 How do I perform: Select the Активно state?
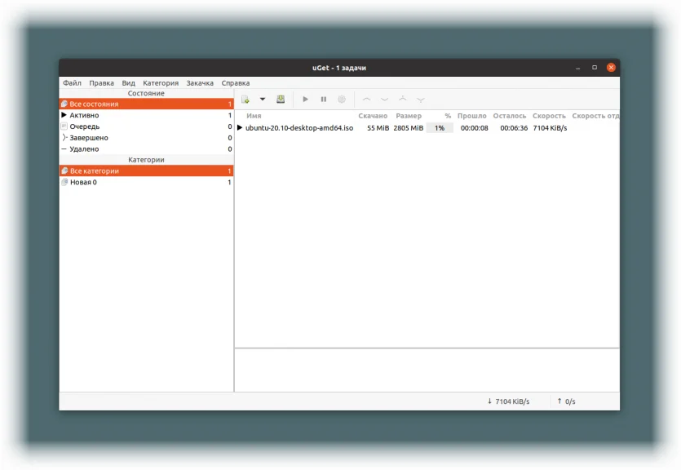(146, 115)
